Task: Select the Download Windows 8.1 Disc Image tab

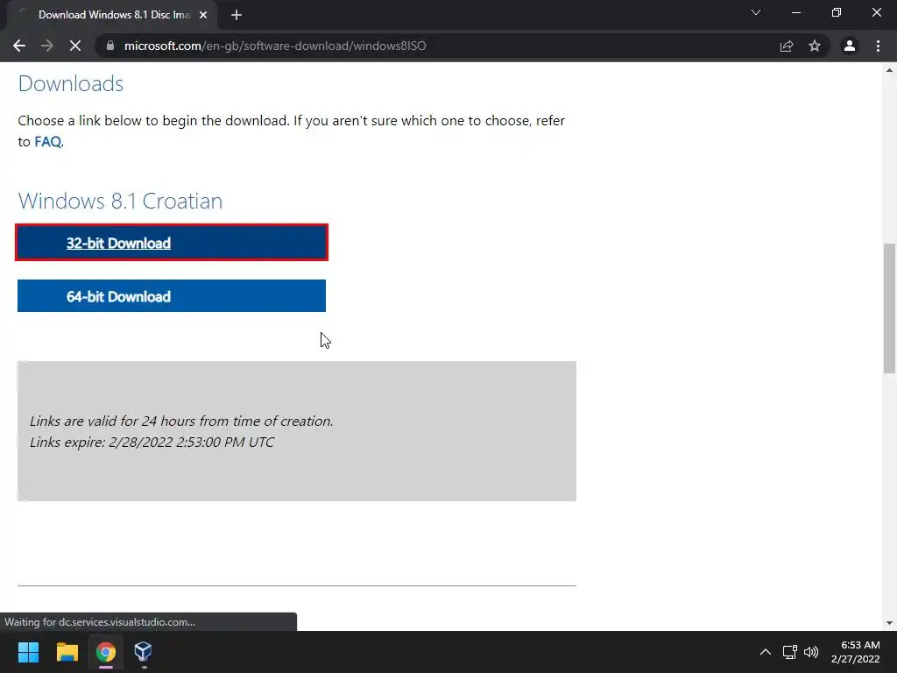Action: pyautogui.click(x=113, y=15)
